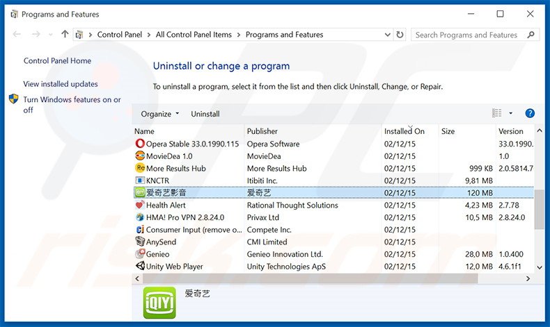Screen dimensions: 550x327
Task: Select the Itibiti Inc. publisher cell
Action: point(262,181)
